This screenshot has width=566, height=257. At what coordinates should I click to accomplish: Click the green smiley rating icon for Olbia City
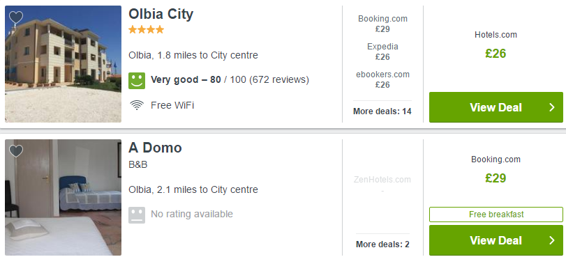(x=137, y=80)
